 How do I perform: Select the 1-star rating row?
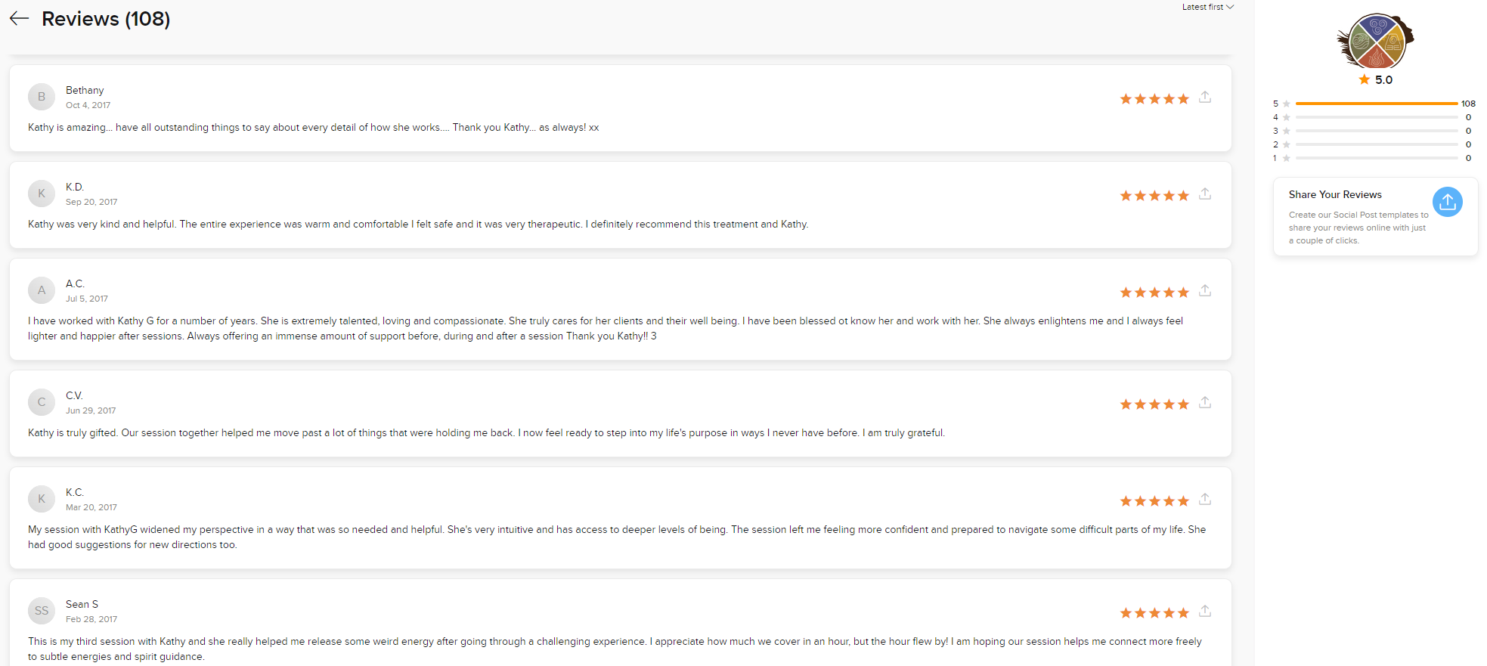[1372, 158]
